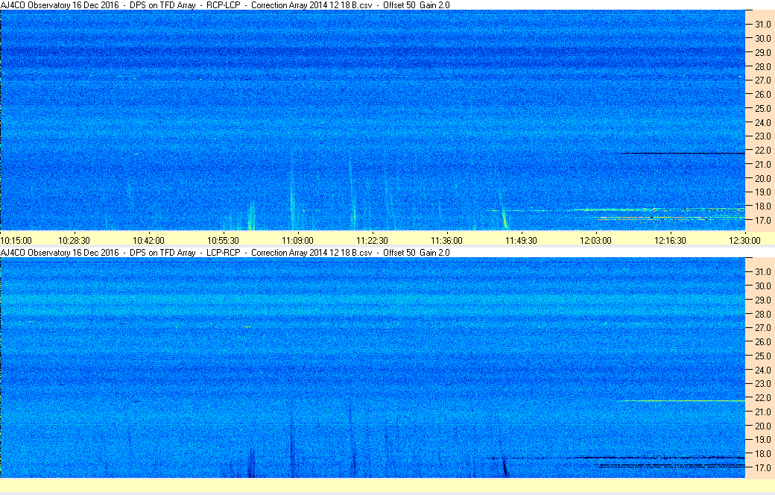Click the 11:09:00 time axis label

click(x=297, y=241)
